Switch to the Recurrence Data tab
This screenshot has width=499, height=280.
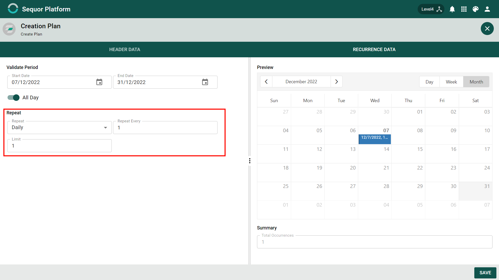click(x=374, y=50)
